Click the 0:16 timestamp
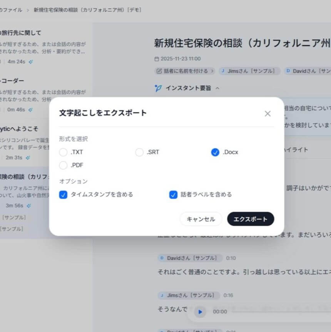The width and height of the screenshot is (331, 332). pyautogui.click(x=228, y=295)
